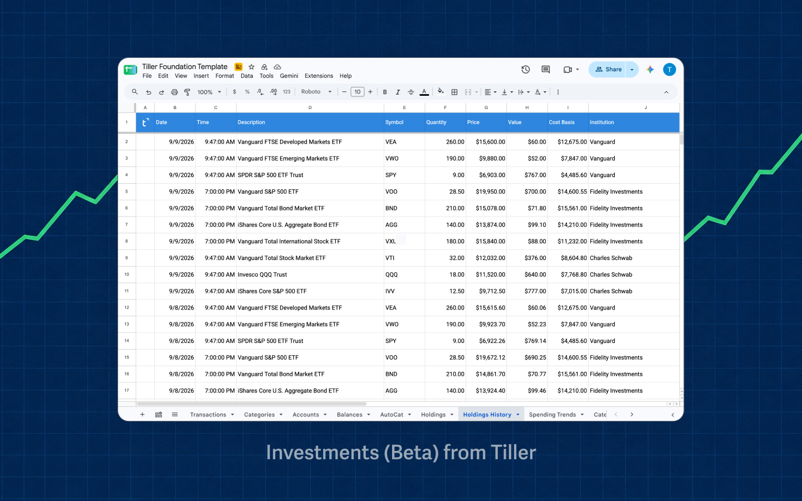Open the Gemini sparkle assistant
This screenshot has width=802, height=501.
(x=650, y=70)
